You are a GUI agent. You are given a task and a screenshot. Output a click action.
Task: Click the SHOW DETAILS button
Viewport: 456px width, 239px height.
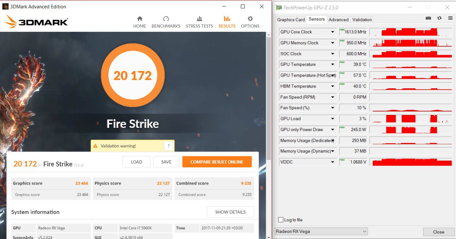[x=230, y=212]
